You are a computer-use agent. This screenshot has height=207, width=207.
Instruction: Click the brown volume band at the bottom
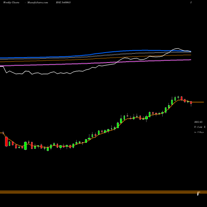click(x=103, y=192)
